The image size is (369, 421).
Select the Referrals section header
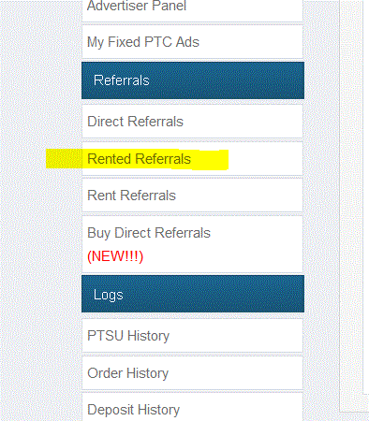pyautogui.click(x=193, y=80)
